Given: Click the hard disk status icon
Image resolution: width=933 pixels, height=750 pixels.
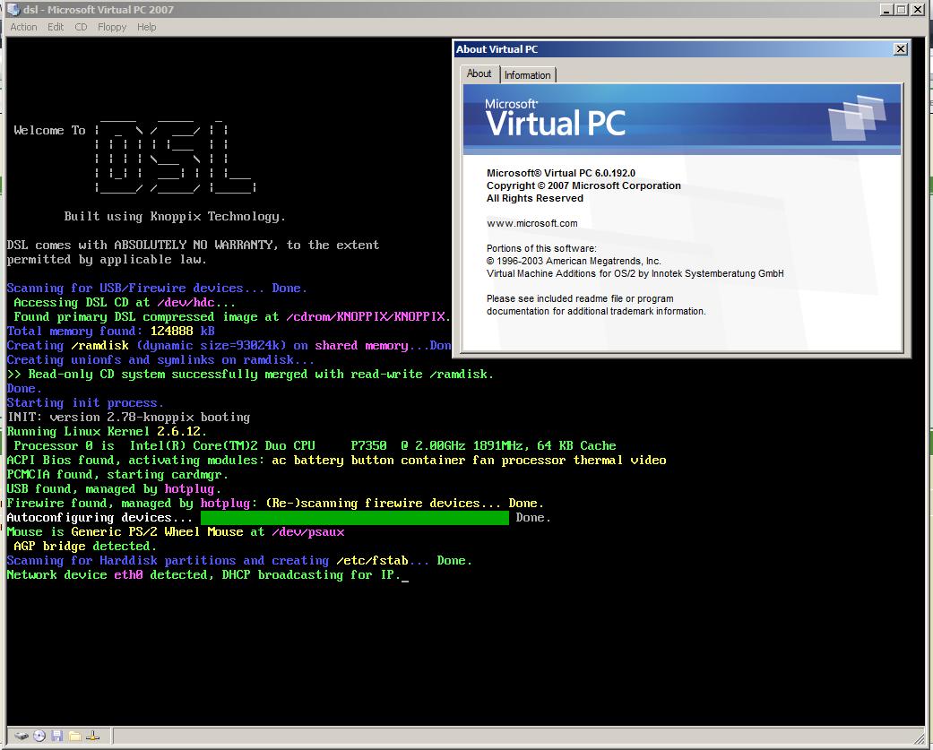Looking at the screenshot, I should click(21, 736).
